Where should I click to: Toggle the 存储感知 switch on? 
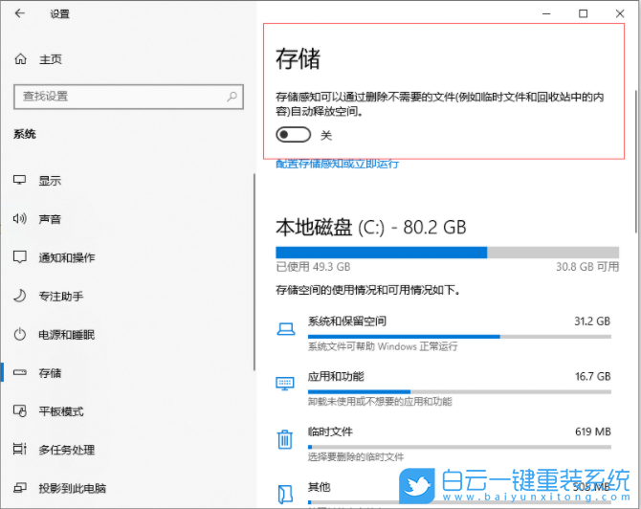tap(293, 135)
